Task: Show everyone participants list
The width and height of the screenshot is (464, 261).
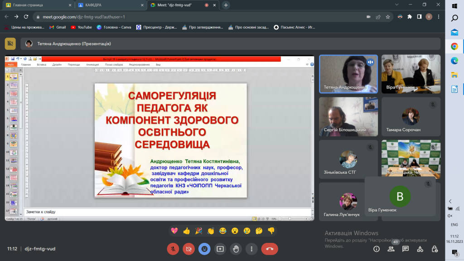Action: (391, 249)
